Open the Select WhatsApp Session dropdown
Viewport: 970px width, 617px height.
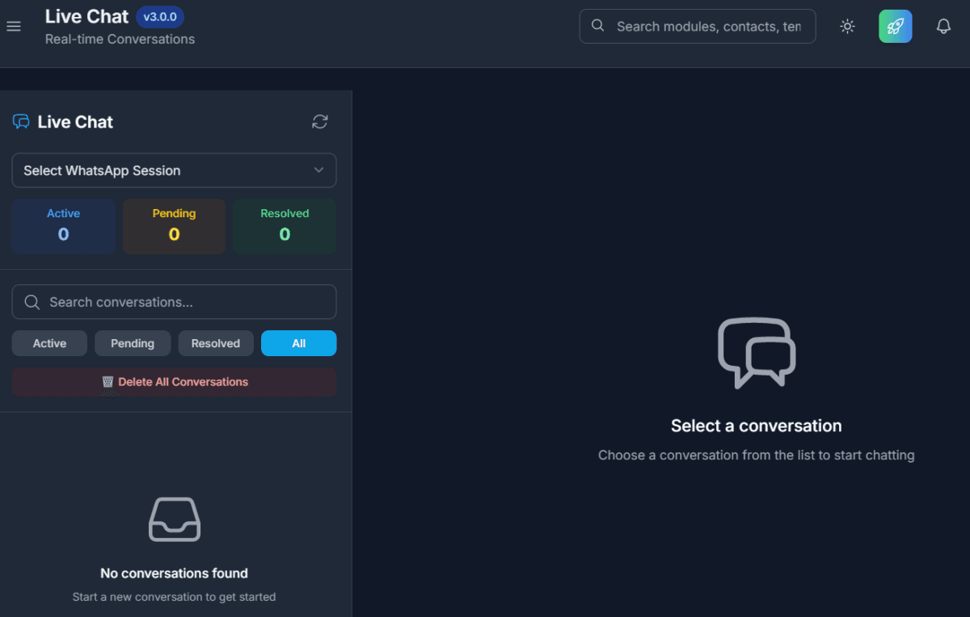click(174, 170)
